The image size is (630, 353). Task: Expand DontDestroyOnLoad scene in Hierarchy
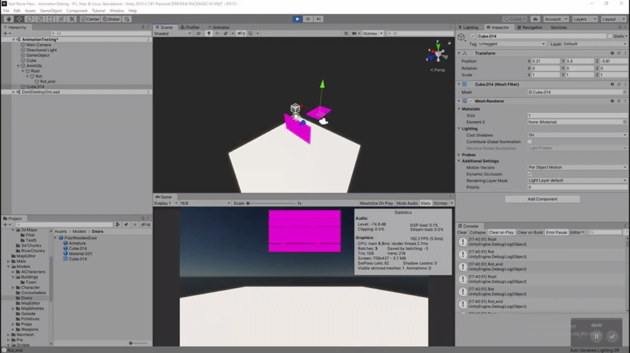click(13, 91)
